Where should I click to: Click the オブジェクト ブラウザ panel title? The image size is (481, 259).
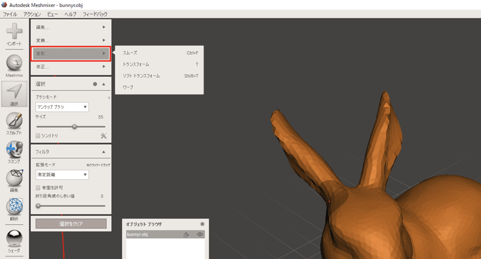click(x=144, y=224)
